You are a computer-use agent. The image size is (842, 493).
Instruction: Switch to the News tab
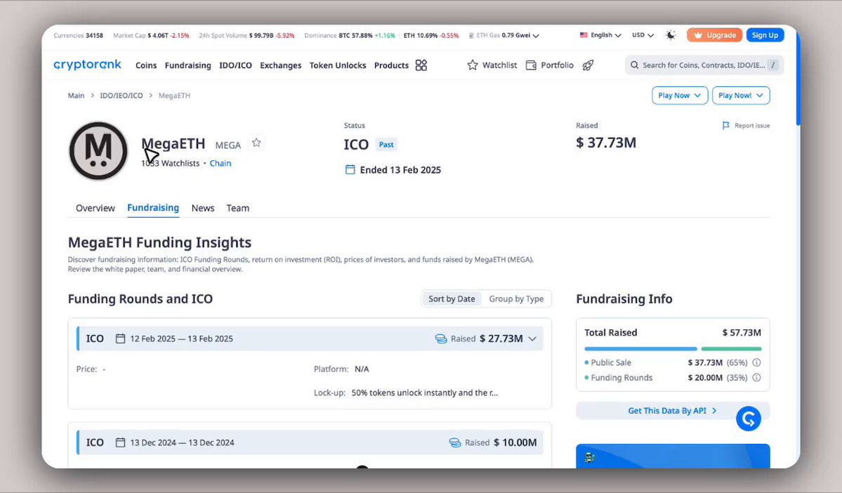pyautogui.click(x=203, y=208)
